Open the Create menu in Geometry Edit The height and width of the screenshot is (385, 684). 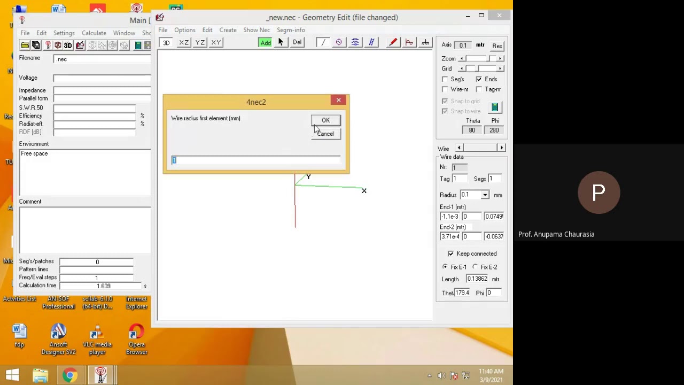coord(228,30)
